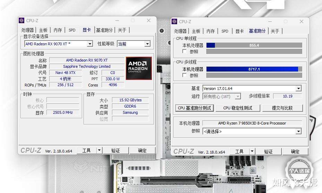The image size is (322, 193).
Task: Click 代号 value Navi 48 XTX
Action: [66, 73]
